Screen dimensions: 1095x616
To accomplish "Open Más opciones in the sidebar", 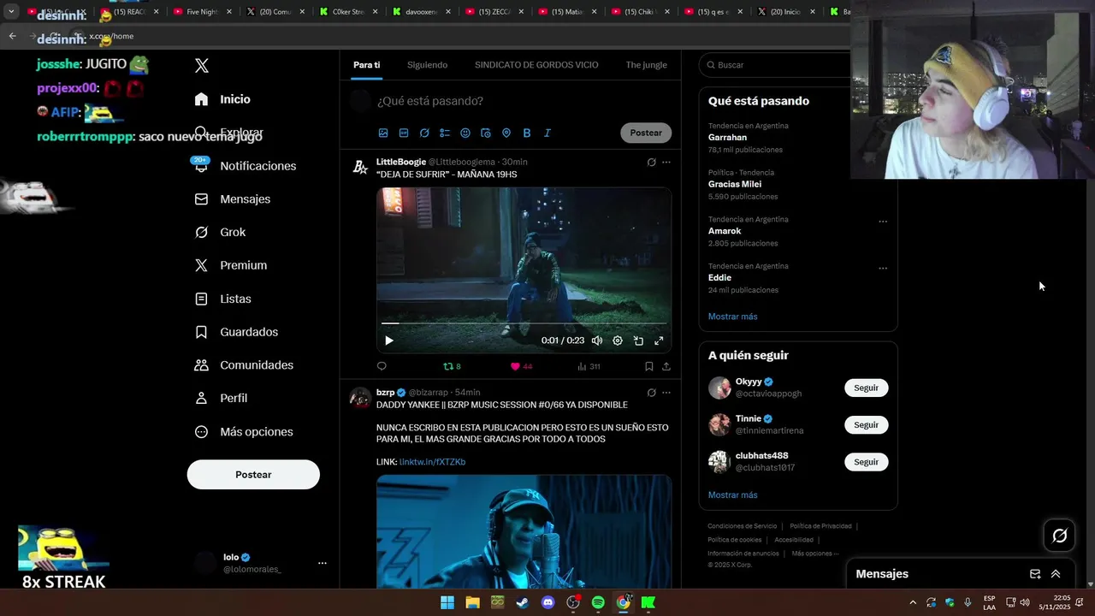I will 244,432.
